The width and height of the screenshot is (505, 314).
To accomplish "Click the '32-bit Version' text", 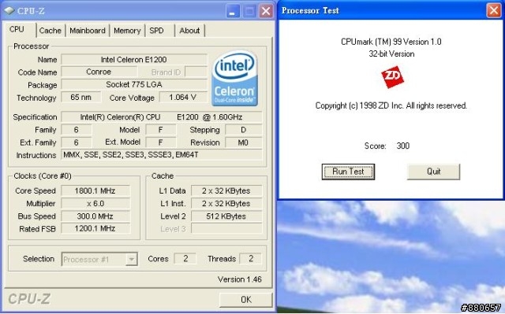I will tap(391, 54).
